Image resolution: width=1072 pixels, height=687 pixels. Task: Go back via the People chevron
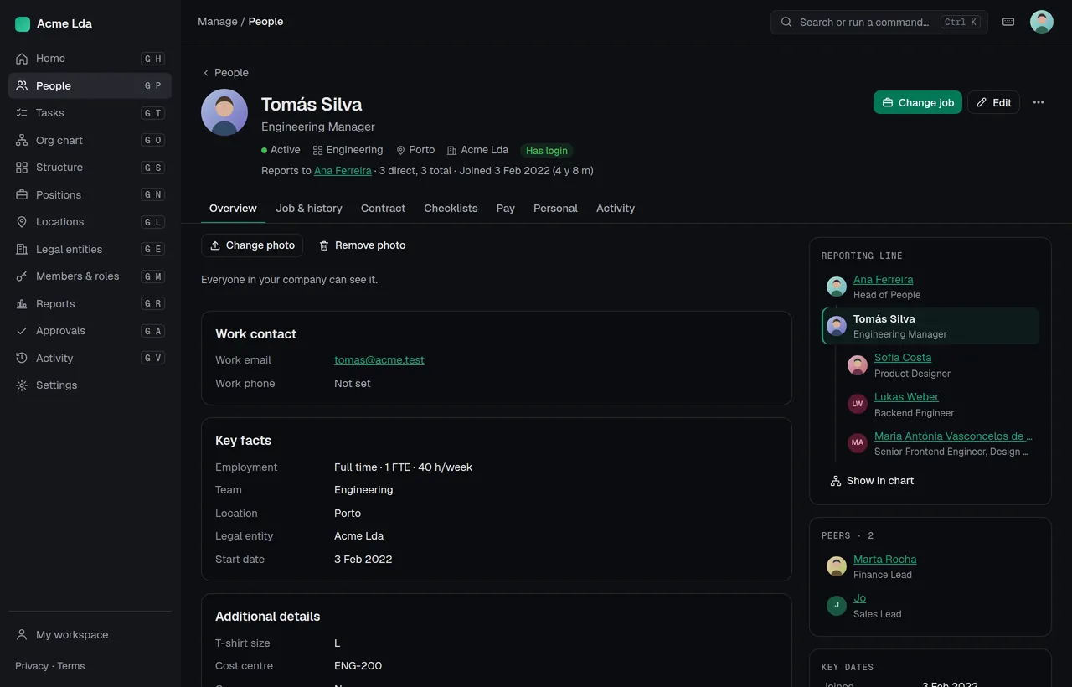206,73
